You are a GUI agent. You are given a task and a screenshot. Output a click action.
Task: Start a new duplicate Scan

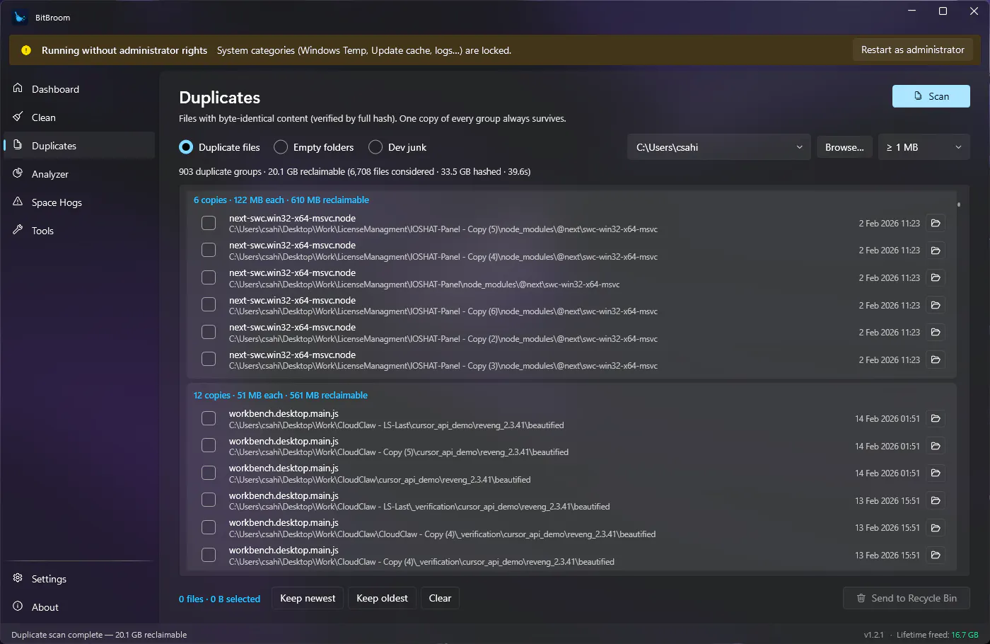(x=931, y=96)
